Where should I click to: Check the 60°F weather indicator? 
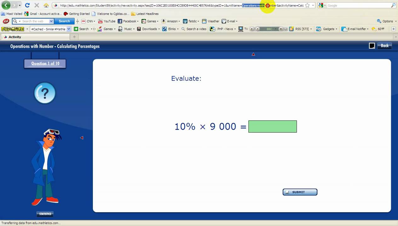click(x=378, y=29)
